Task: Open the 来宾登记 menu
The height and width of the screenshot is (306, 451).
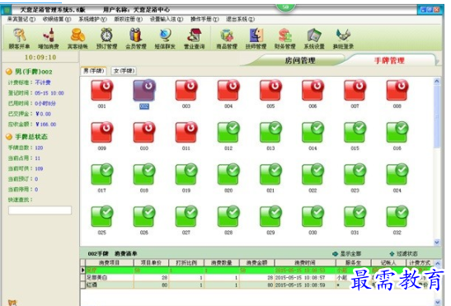Action: 21,19
